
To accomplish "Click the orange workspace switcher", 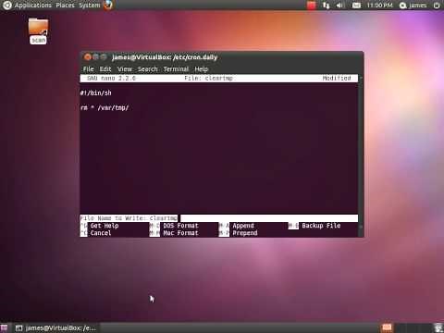I will pos(387,327).
